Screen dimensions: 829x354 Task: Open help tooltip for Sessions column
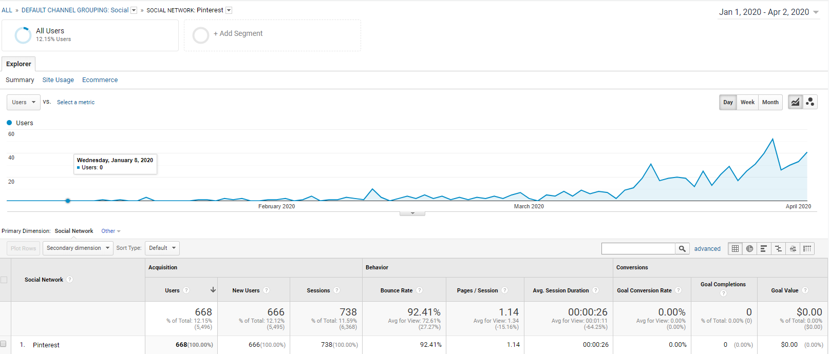click(x=337, y=290)
